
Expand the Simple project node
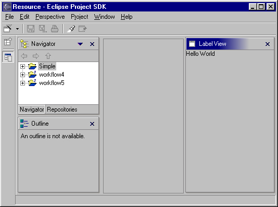tap(22, 66)
